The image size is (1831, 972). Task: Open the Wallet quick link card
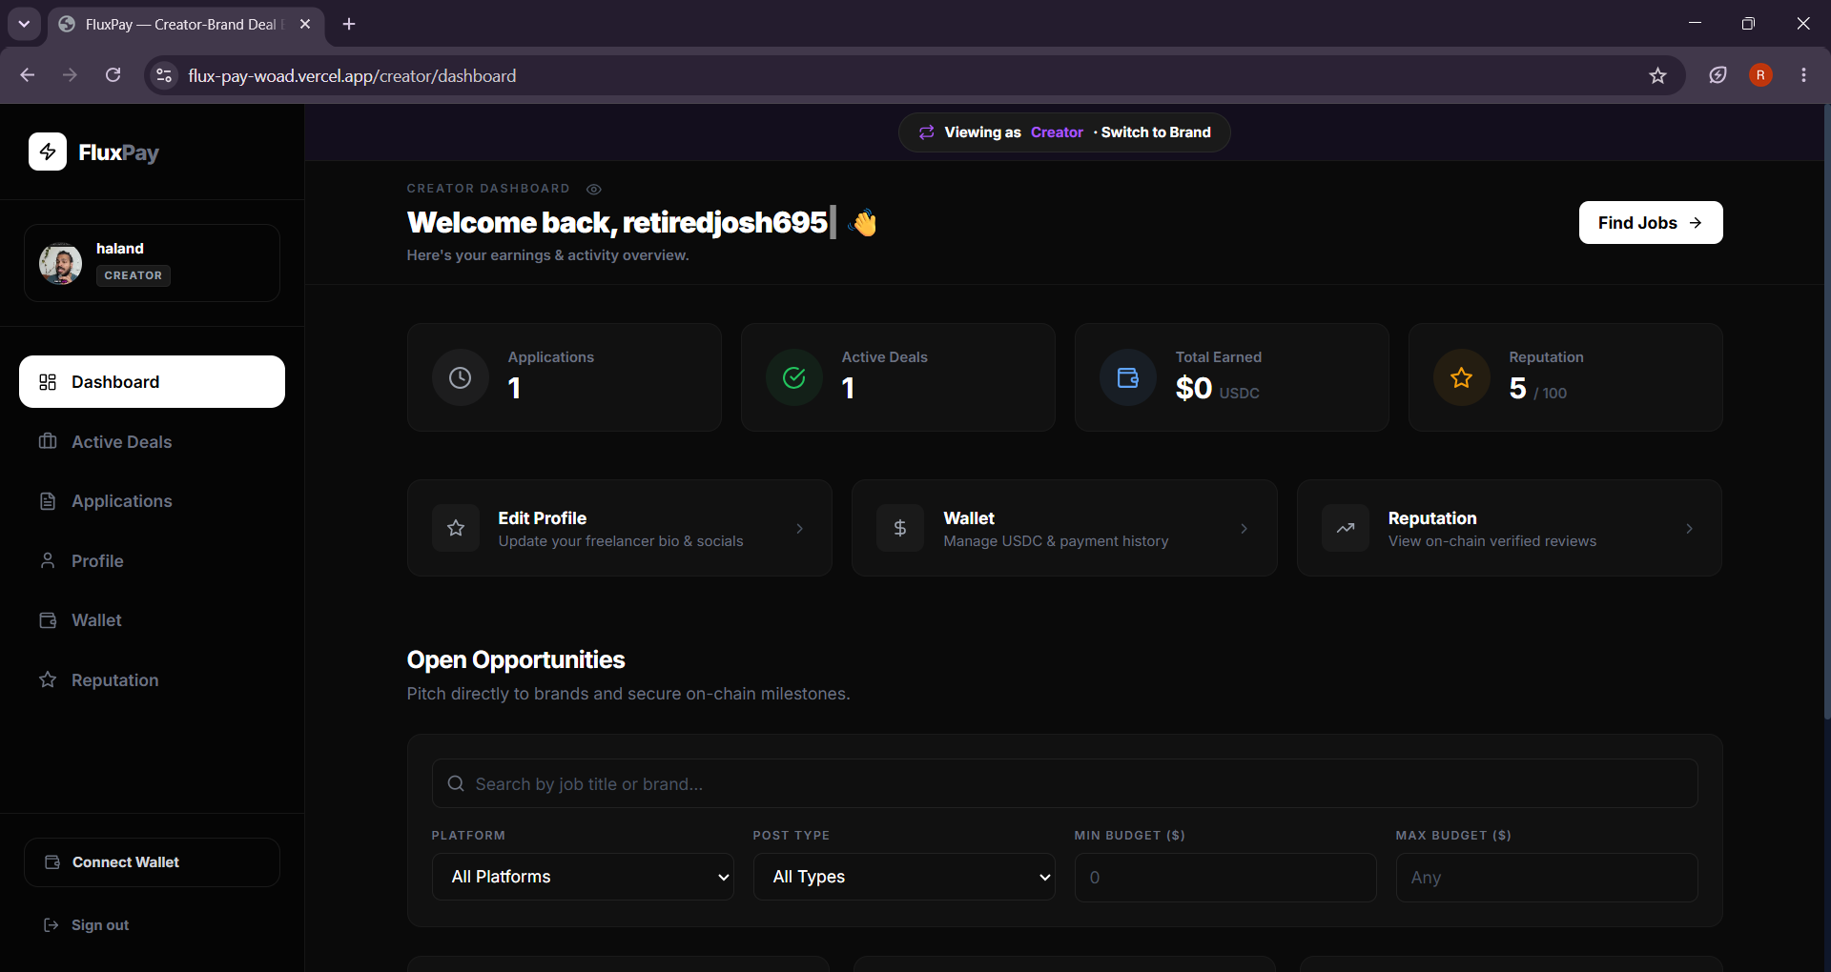[1064, 528]
